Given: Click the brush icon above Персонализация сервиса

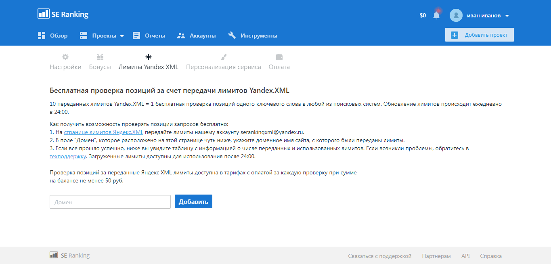Looking at the screenshot, I should coord(224,57).
